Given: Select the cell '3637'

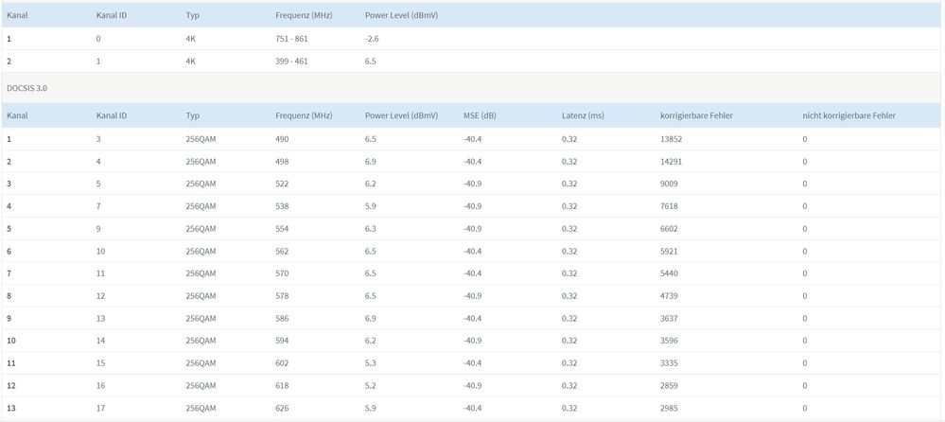Looking at the screenshot, I should pyautogui.click(x=669, y=318).
